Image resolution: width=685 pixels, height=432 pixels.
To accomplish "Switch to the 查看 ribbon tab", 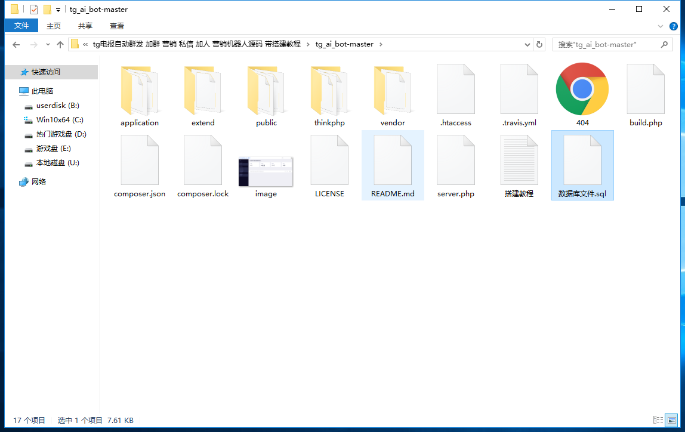I will coord(117,26).
